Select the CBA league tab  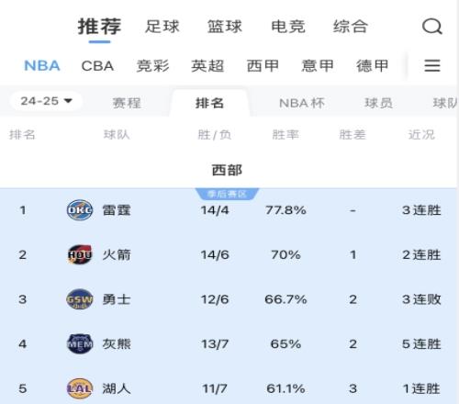[97, 66]
